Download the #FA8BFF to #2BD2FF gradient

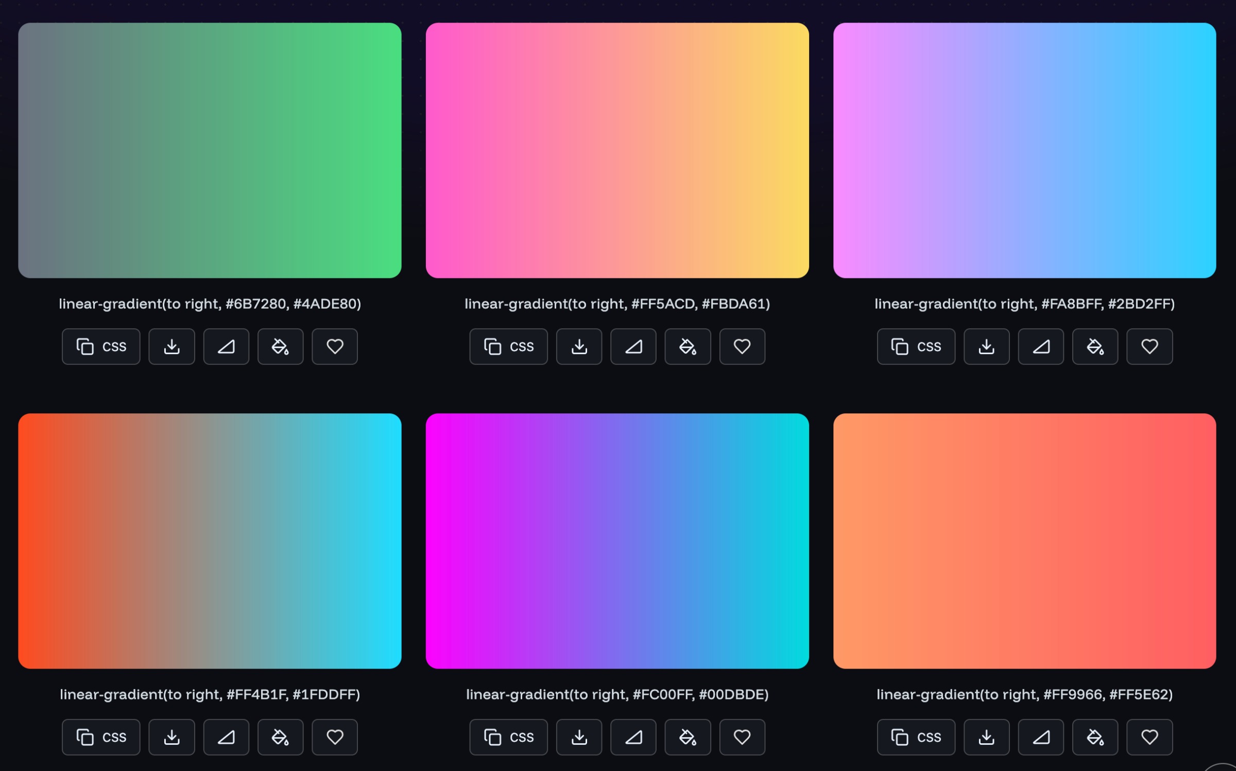point(986,346)
